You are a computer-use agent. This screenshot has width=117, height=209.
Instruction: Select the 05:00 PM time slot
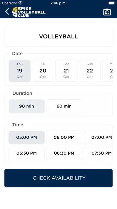point(27,138)
